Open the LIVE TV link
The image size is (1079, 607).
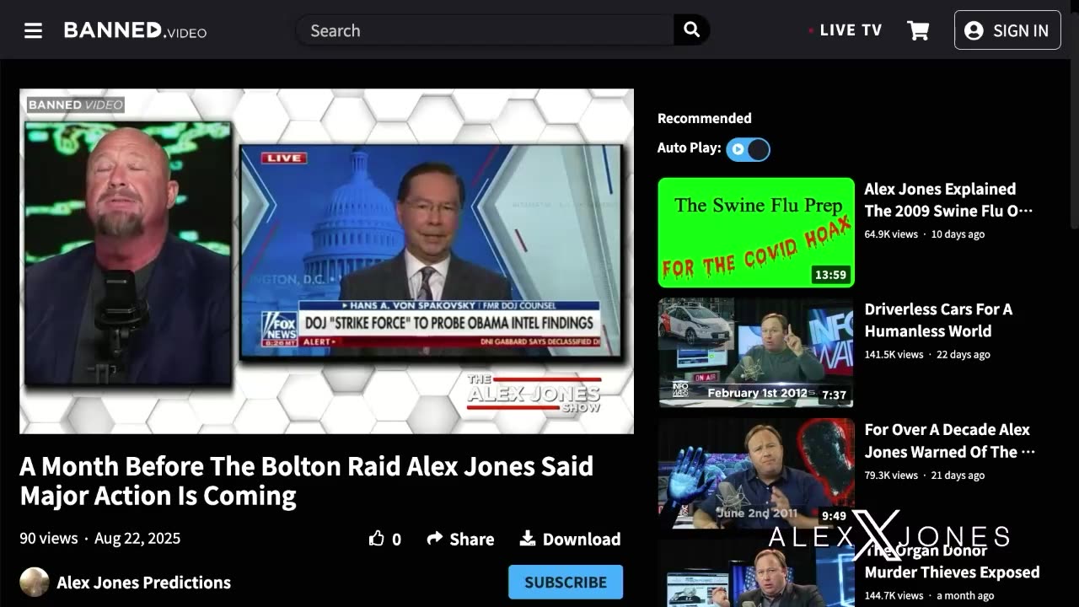pos(845,30)
